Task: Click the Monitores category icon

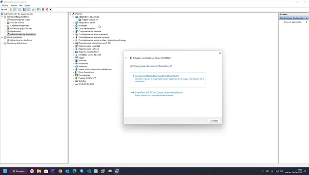Action: pyautogui.click(x=76, y=66)
